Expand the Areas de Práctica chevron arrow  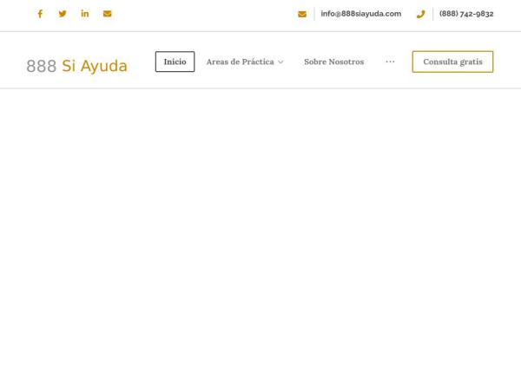(x=280, y=62)
